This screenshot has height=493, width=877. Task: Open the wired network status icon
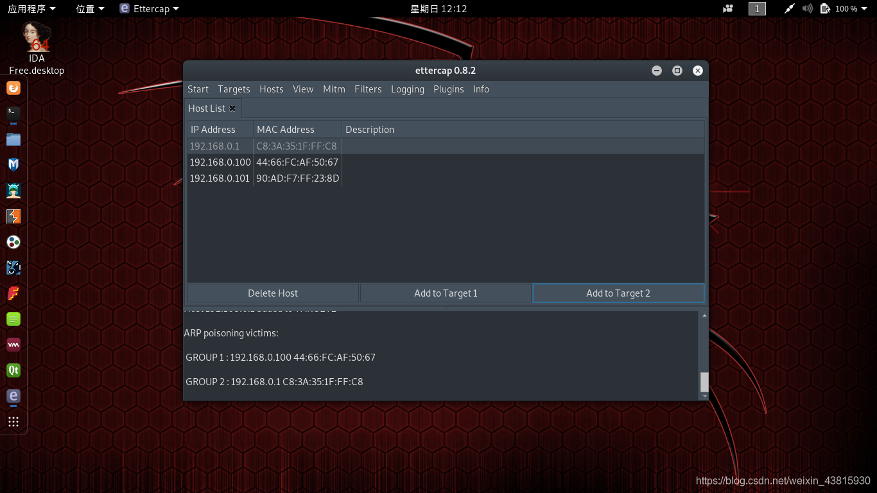click(790, 8)
